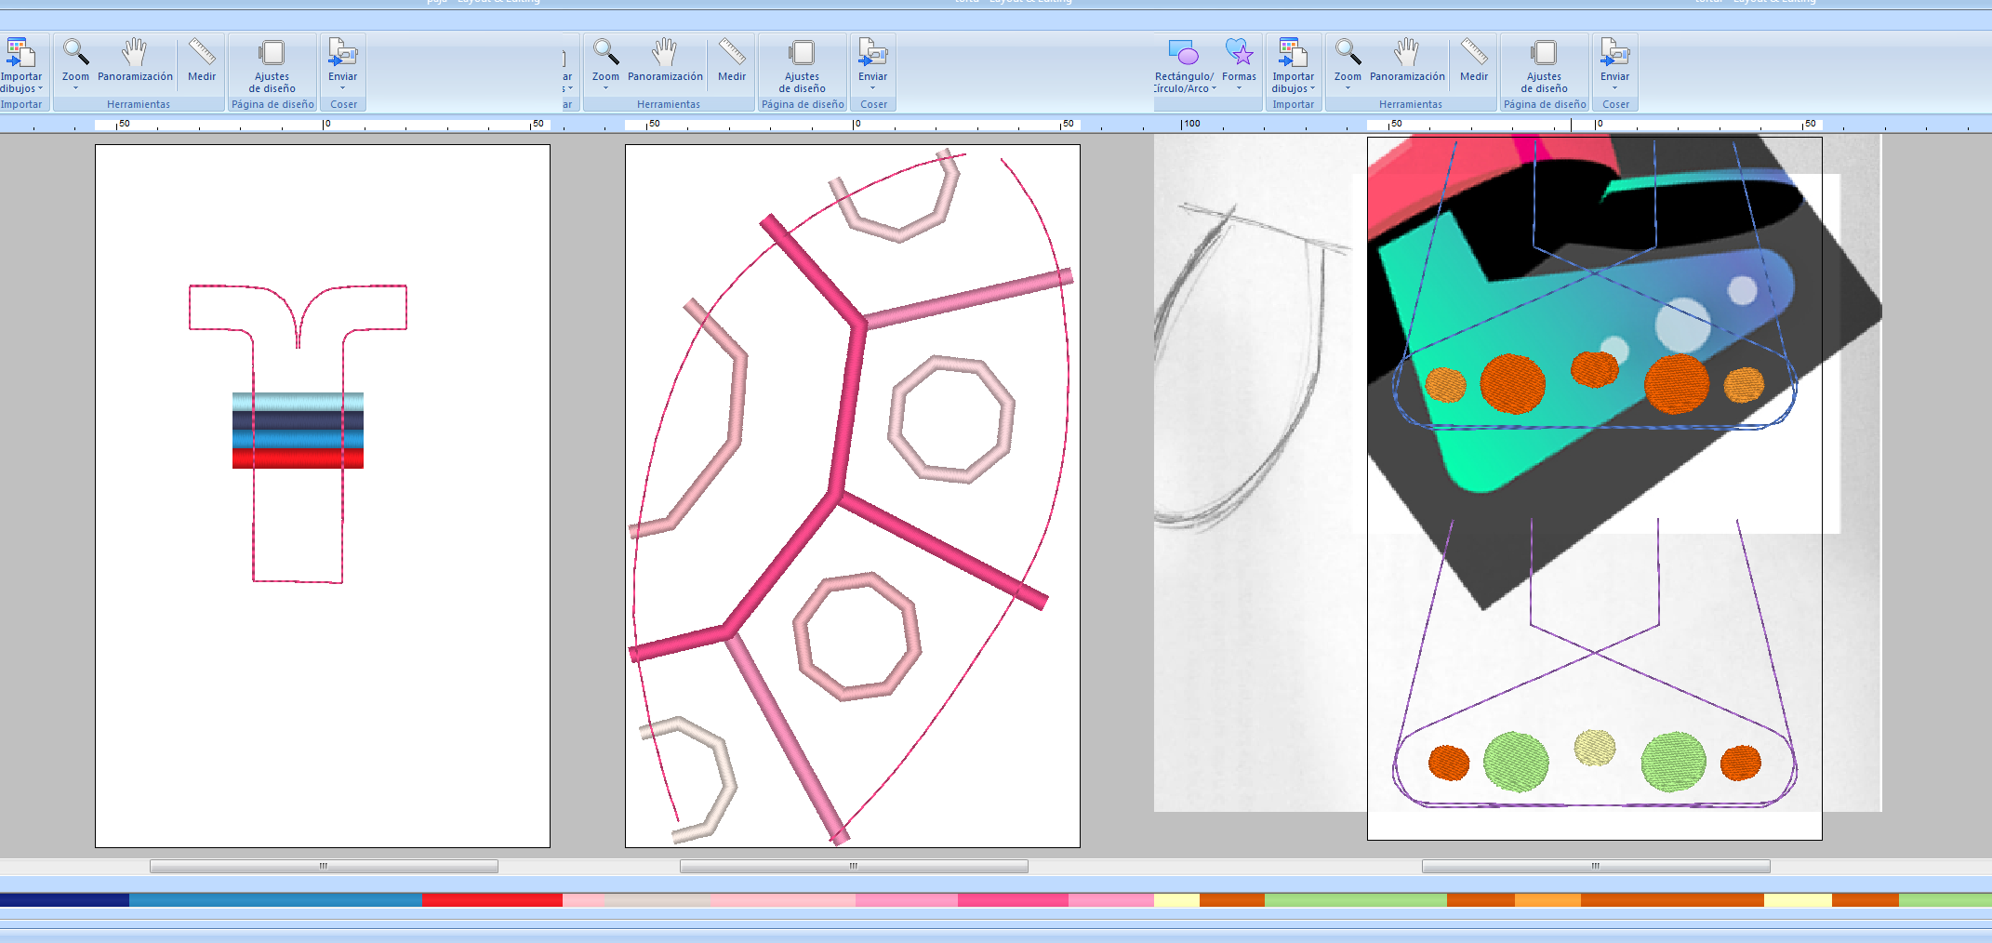This screenshot has width=1992, height=943.
Task: Click the striped color block on the T-shape design
Action: point(298,431)
